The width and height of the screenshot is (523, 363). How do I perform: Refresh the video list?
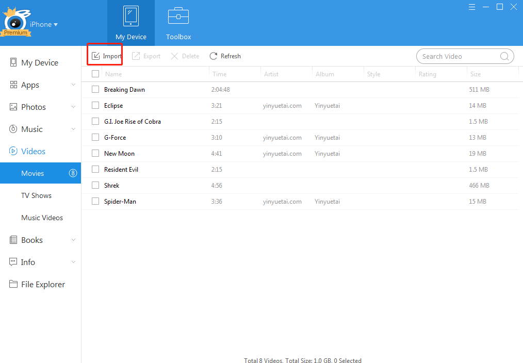[x=225, y=56]
